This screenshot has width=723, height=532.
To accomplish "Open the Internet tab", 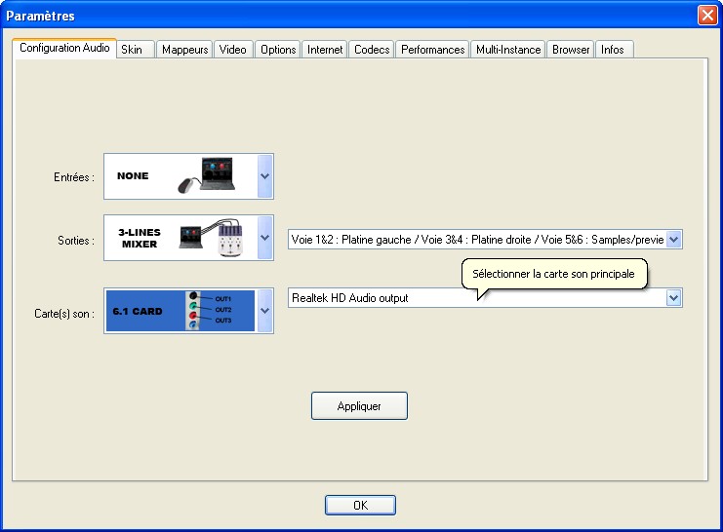I will (325, 50).
